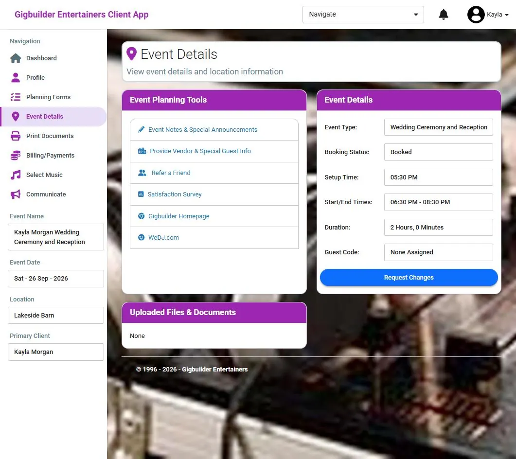Open the Navigate dropdown
The image size is (516, 459).
point(363,15)
